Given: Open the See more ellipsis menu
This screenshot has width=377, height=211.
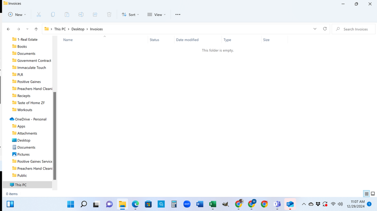Looking at the screenshot, I should click(x=178, y=15).
